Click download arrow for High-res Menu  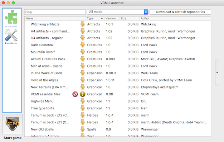tap(83, 101)
